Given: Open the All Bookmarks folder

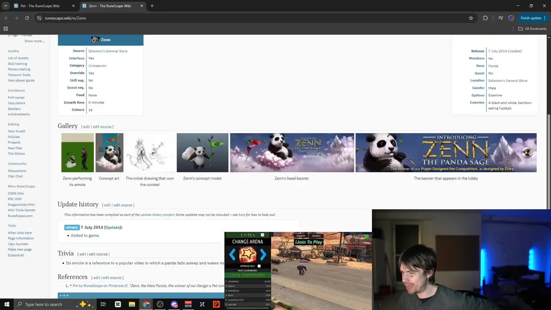Looking at the screenshot, I should 532,29.
